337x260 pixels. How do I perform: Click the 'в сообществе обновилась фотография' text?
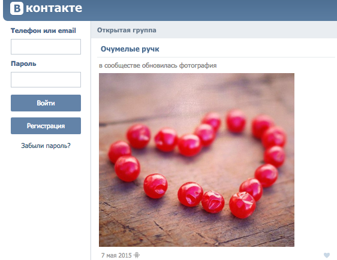tap(158, 65)
